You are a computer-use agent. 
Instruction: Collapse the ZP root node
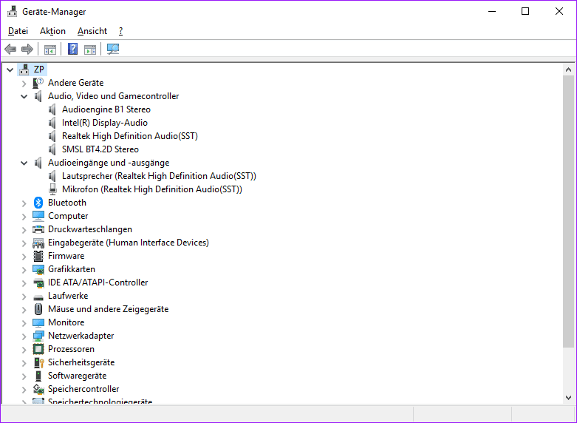(10, 70)
